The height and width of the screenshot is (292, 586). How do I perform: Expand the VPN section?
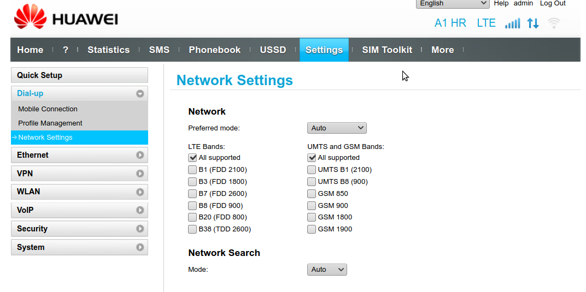pyautogui.click(x=80, y=174)
